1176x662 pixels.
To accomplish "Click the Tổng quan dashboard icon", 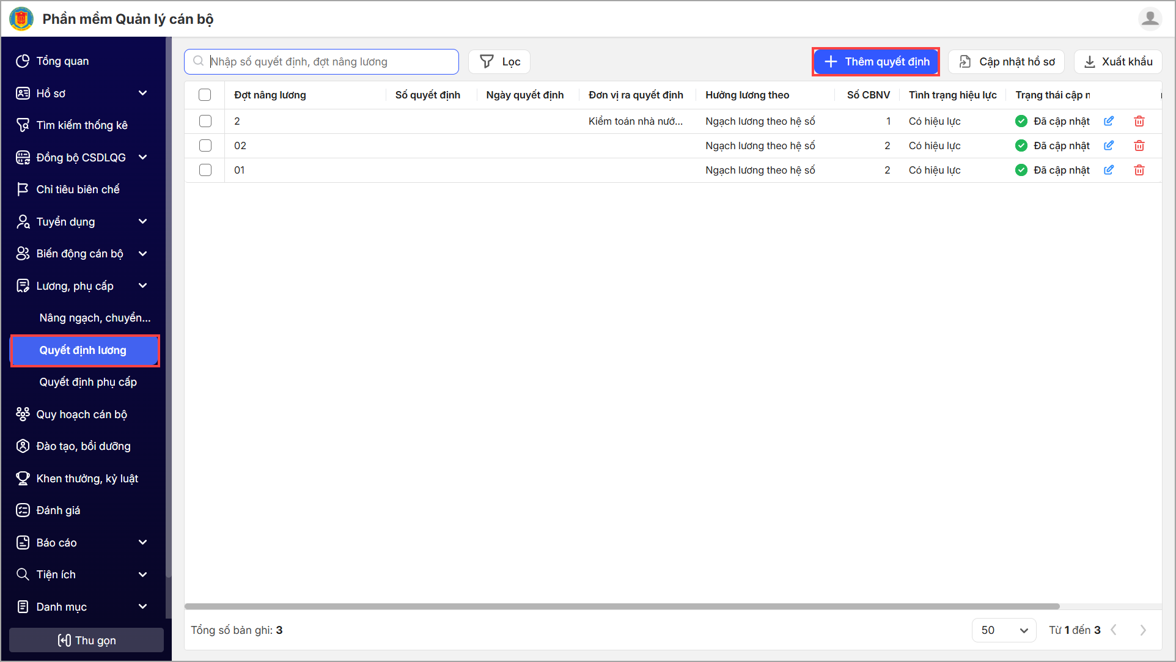I will pyautogui.click(x=23, y=61).
